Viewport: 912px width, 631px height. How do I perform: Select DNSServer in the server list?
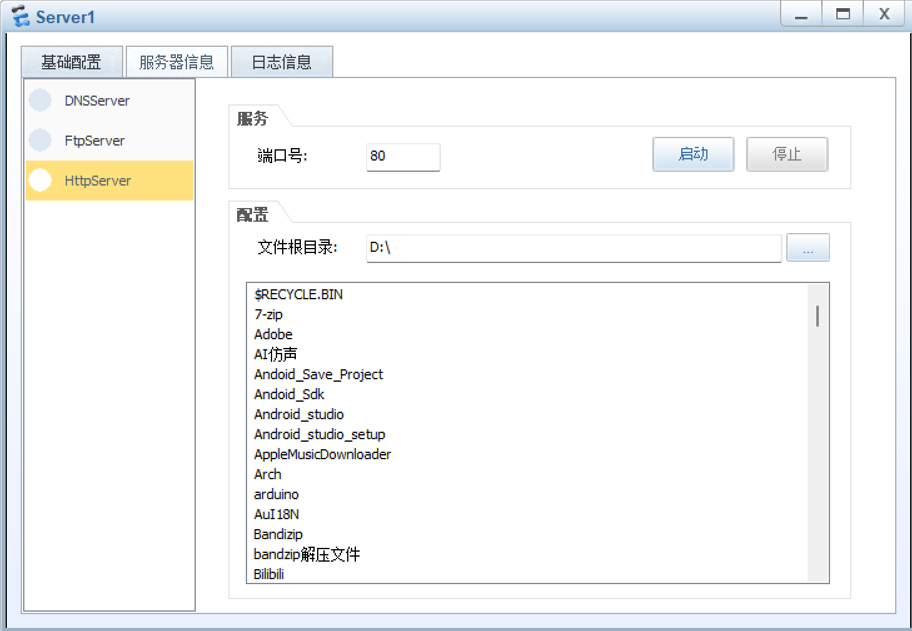pos(97,101)
